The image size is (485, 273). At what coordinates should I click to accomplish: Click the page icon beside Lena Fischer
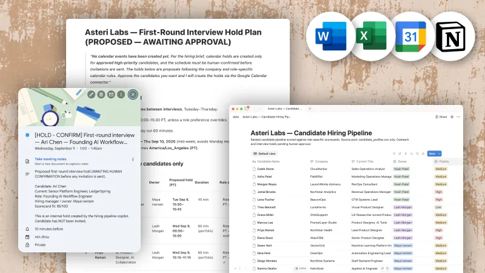(x=254, y=200)
